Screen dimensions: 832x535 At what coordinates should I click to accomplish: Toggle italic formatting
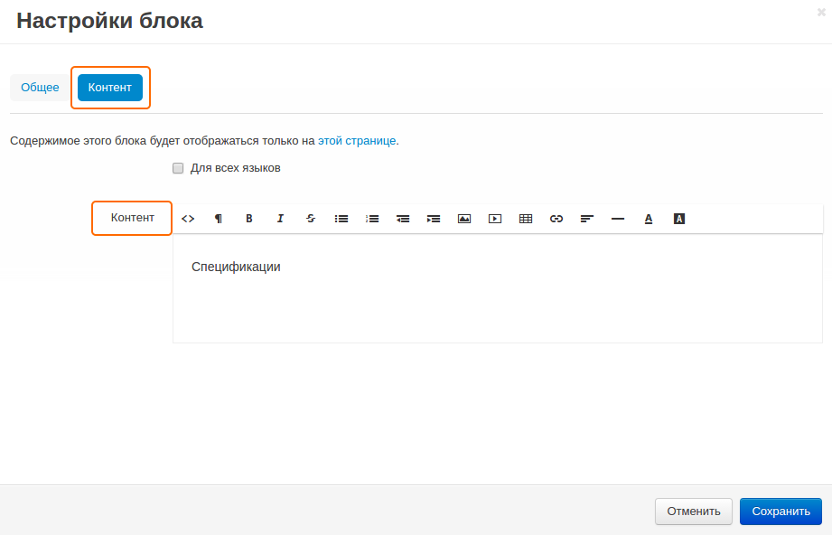[x=279, y=218]
